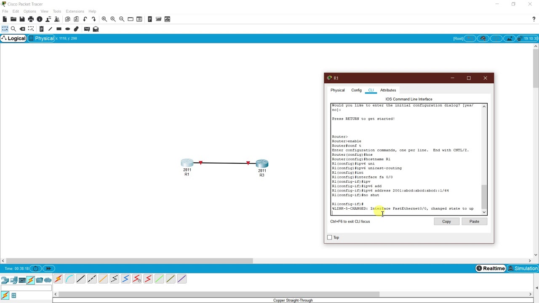
Task: Switch to Realtime mode
Action: (x=490, y=268)
